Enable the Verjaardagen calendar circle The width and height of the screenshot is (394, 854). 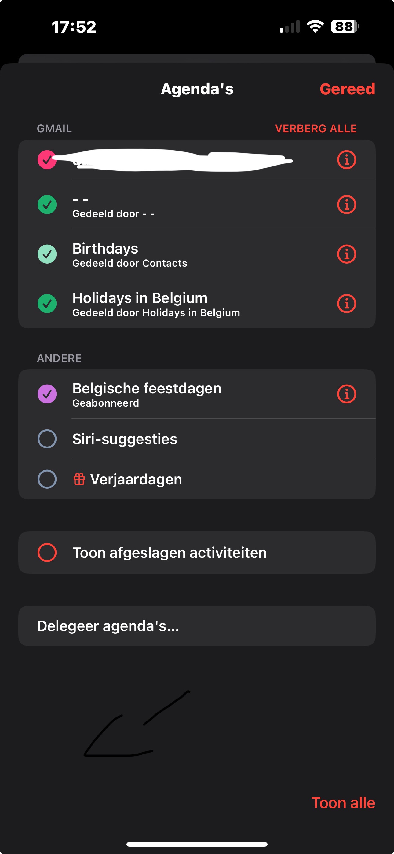pyautogui.click(x=47, y=479)
